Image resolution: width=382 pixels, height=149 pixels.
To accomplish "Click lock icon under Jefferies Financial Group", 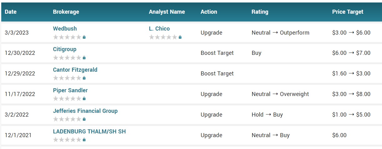I will (x=84, y=119).
